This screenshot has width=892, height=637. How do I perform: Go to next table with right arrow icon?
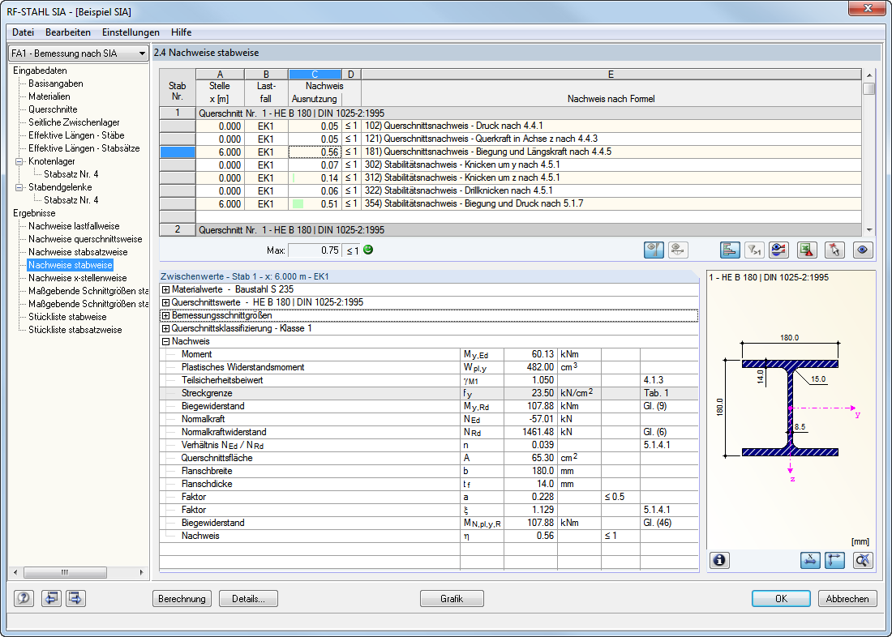[x=75, y=598]
